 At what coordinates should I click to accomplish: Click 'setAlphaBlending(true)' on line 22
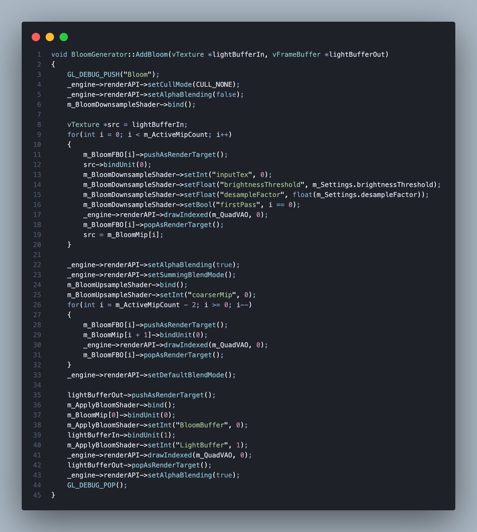tap(192, 265)
